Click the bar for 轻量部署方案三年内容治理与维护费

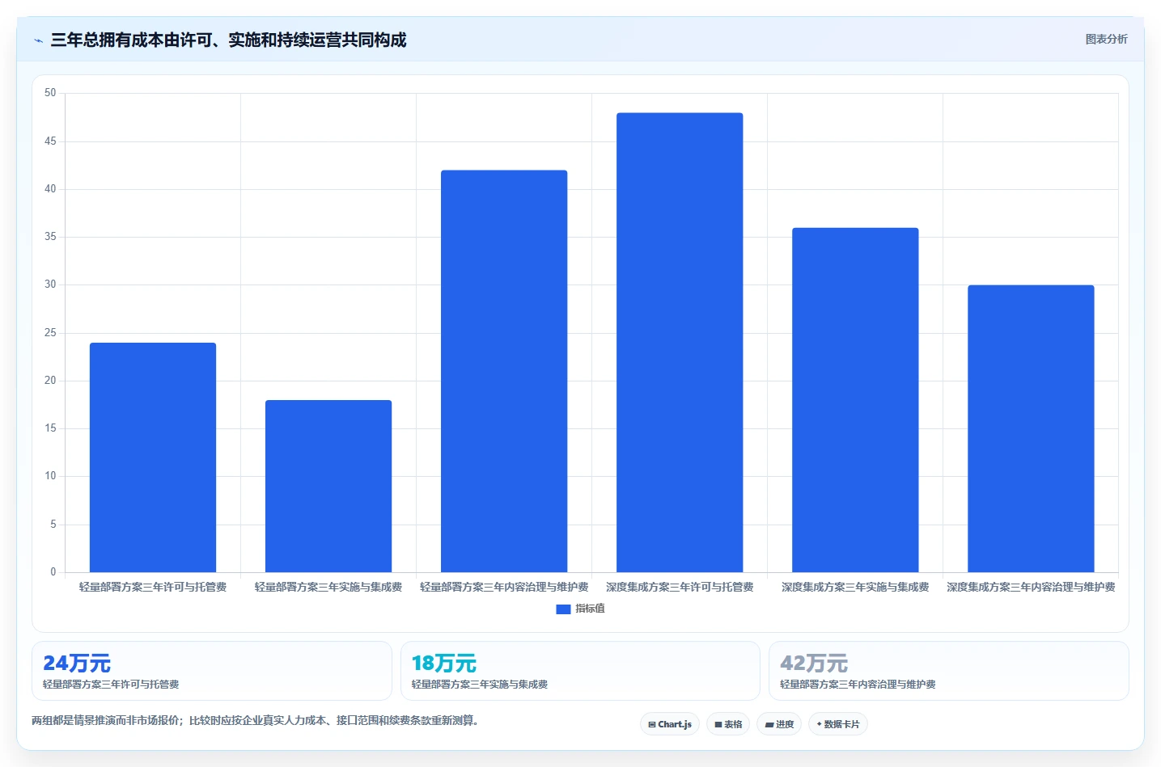pos(504,371)
